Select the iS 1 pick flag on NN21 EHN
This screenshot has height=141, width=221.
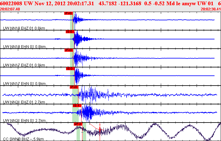pos(77,106)
